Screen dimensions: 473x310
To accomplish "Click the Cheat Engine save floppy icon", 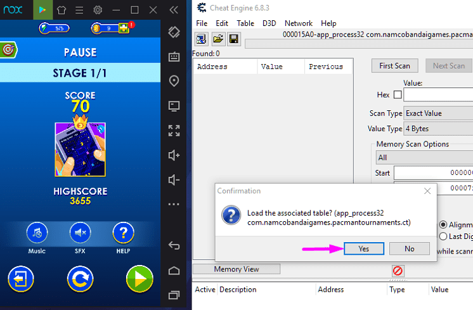I will tap(234, 39).
